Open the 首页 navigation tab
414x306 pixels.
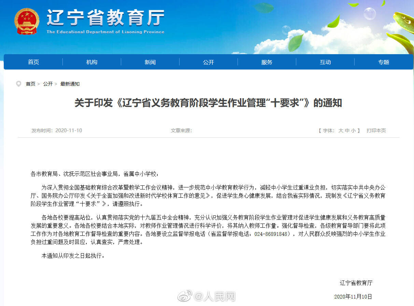click(33, 62)
